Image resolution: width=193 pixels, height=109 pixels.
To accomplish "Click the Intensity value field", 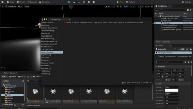I will [x=172, y=87].
